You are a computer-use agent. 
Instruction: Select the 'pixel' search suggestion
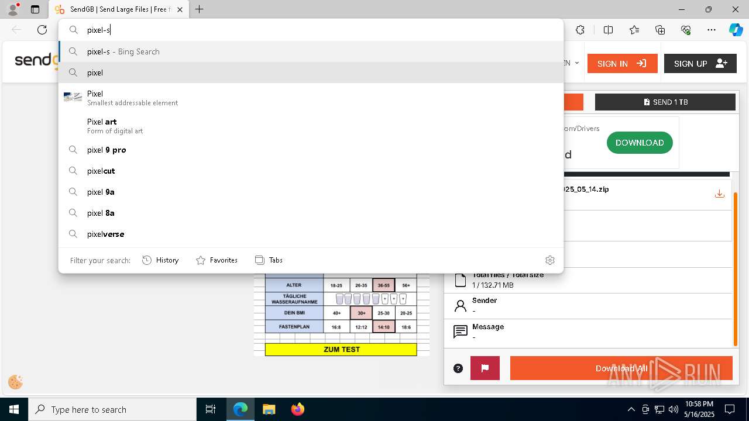(x=311, y=73)
